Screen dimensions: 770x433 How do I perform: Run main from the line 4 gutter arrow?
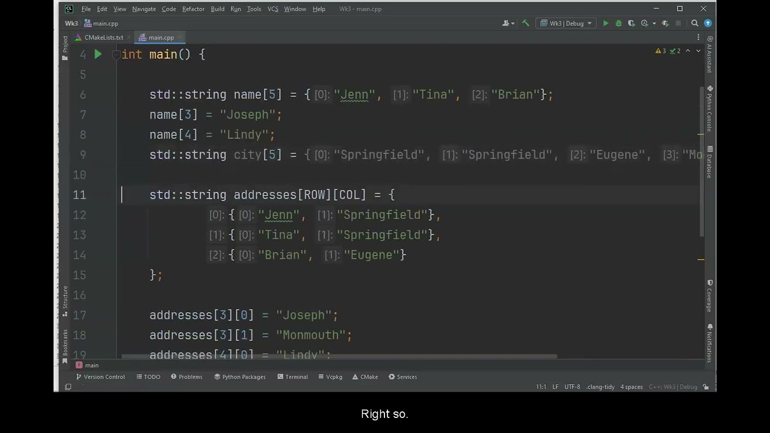tap(98, 55)
